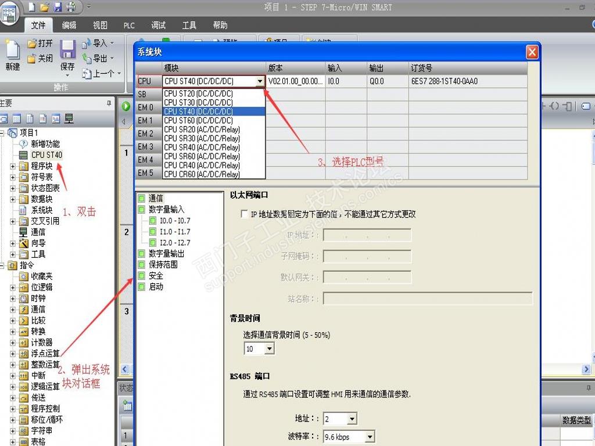
Task: Click the second icon in navigation bar
Action: [x=17, y=119]
